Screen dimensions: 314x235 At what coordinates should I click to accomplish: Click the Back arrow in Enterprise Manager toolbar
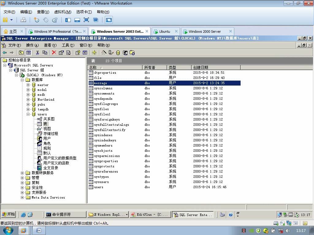pos(5,53)
